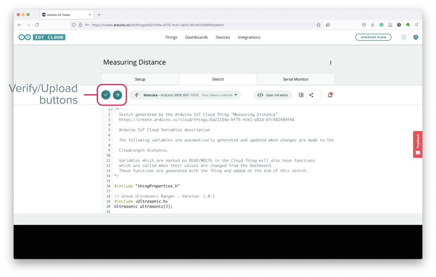Click the line 'Ultrasonic ultrasonic(0);'
The width and height of the screenshot is (436, 277).
point(143,206)
